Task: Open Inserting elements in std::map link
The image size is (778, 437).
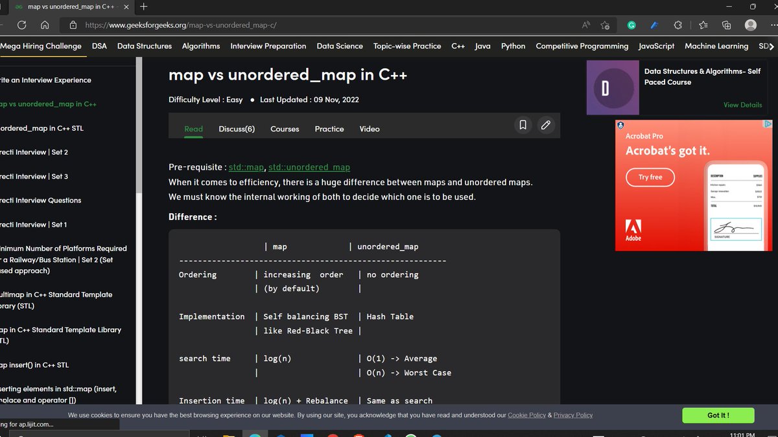Action: pos(58,394)
